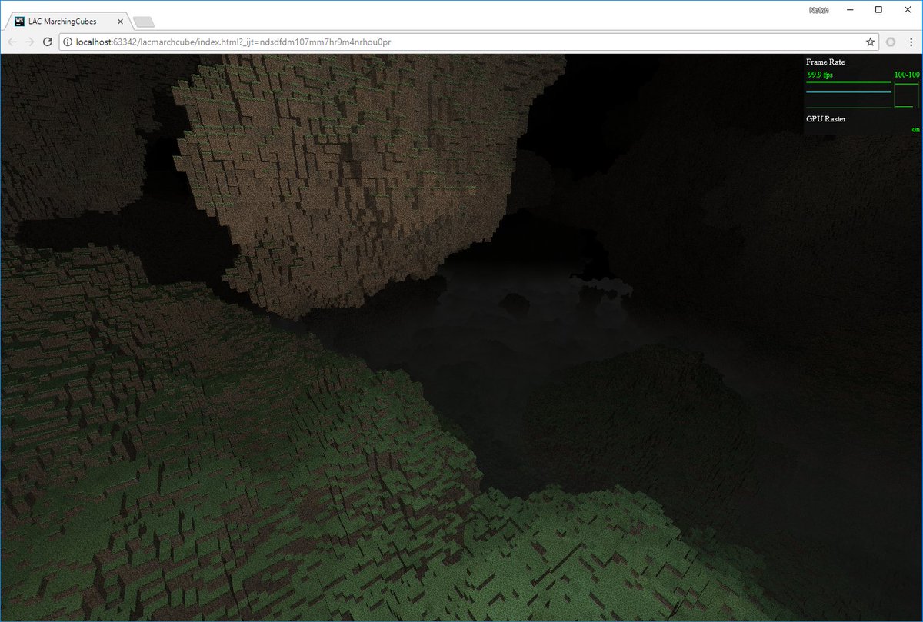The image size is (923, 622).
Task: Click the green grassy voxel terrain
Action: (x=231, y=477)
